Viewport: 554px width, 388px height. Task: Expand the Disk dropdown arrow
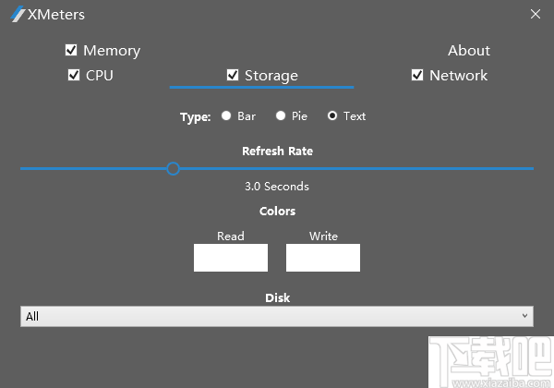(x=525, y=316)
